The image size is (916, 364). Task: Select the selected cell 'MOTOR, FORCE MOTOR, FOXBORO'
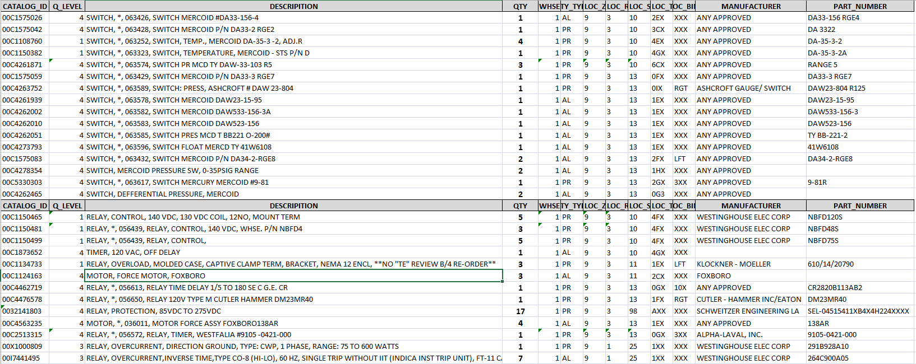tap(293, 276)
